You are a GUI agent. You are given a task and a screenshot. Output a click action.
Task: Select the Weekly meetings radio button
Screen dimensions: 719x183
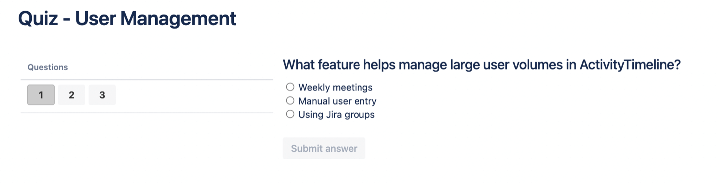(290, 87)
